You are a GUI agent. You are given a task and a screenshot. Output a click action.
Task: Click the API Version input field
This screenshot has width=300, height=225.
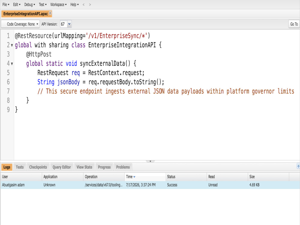64,24
